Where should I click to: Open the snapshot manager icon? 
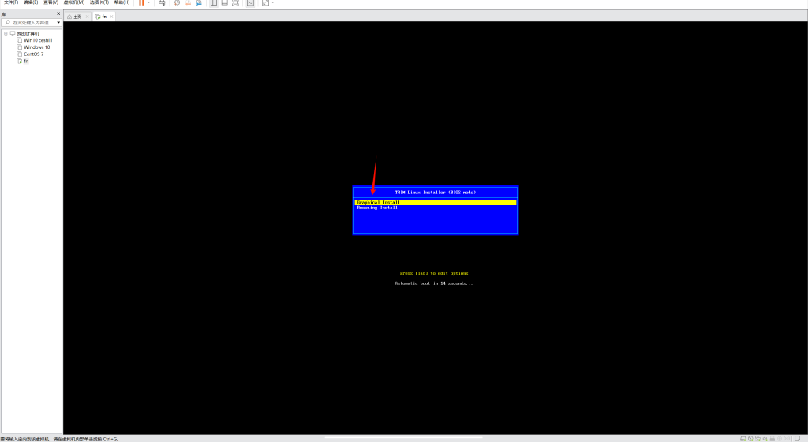(198, 3)
